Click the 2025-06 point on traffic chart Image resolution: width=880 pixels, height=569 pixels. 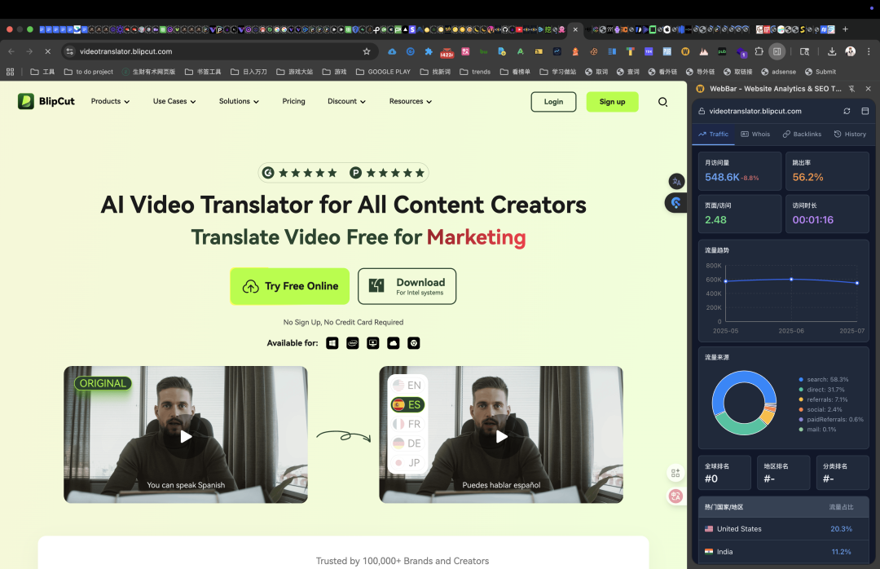pos(791,279)
